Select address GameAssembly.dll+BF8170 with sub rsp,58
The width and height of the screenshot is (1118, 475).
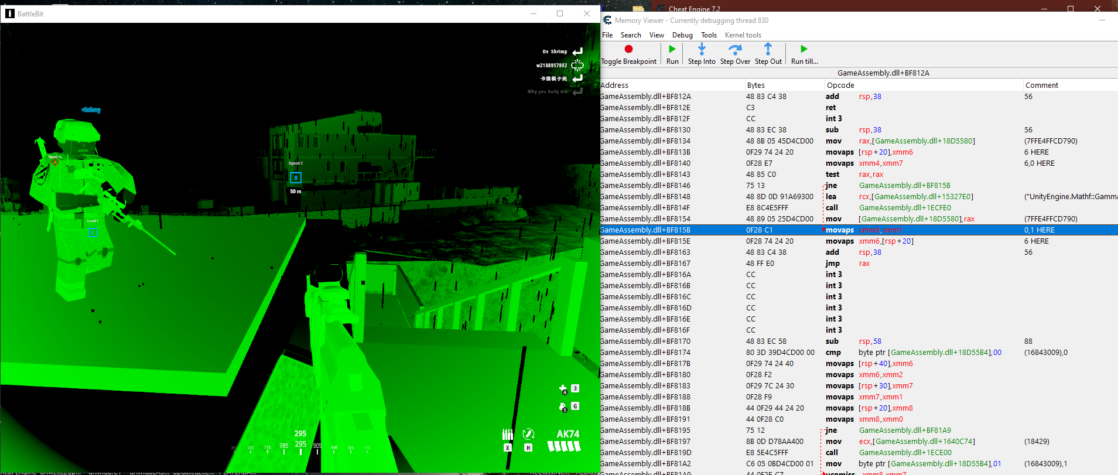645,341
